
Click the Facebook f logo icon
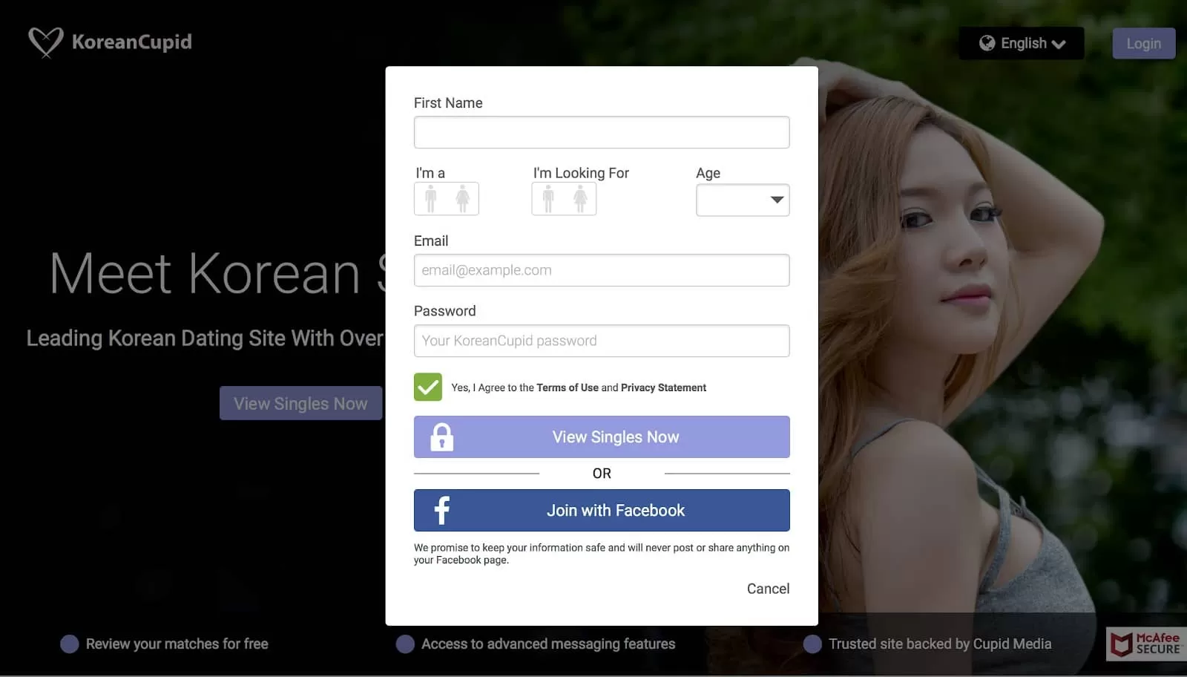click(x=442, y=511)
